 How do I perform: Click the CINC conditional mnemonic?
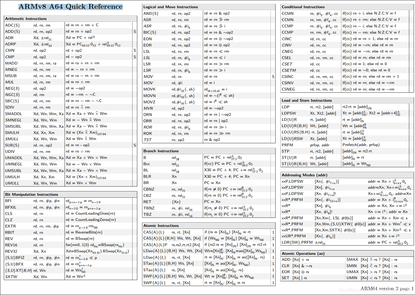tap(287, 39)
